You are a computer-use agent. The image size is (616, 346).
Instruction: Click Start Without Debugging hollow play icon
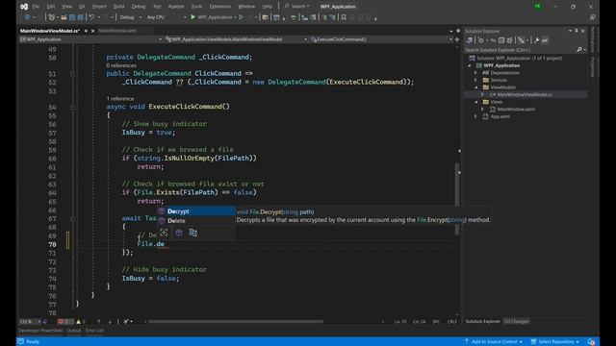click(242, 17)
